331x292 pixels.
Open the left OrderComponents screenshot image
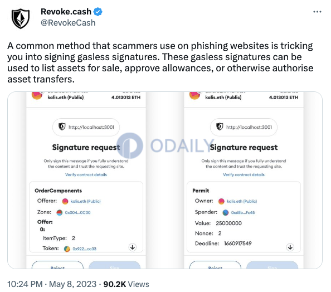click(86, 180)
